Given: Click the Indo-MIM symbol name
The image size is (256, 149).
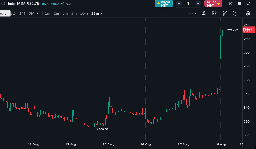Looking at the screenshot, I should (x=16, y=4).
